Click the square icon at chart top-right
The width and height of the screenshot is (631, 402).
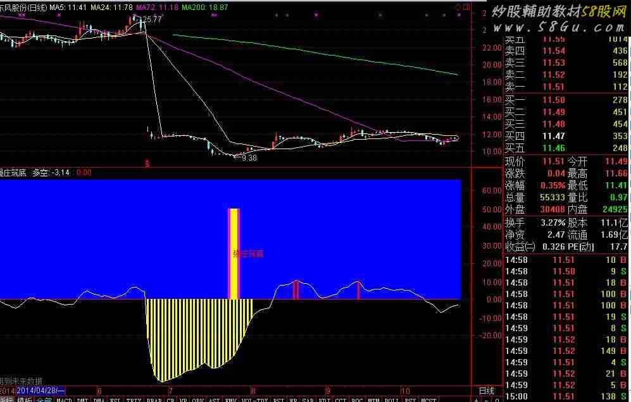coord(466,7)
